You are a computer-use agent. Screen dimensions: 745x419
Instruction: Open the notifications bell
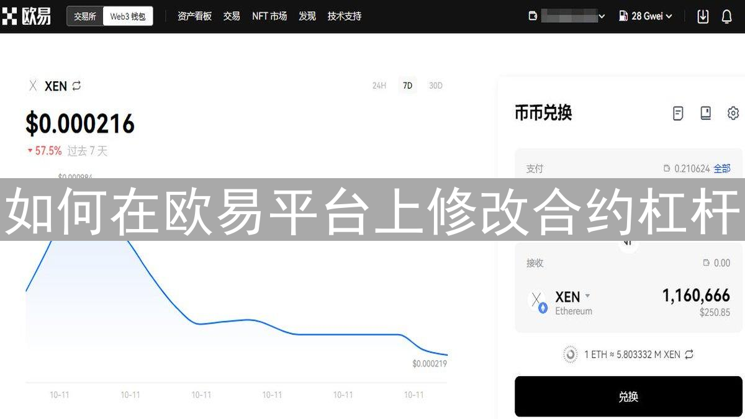coord(726,17)
